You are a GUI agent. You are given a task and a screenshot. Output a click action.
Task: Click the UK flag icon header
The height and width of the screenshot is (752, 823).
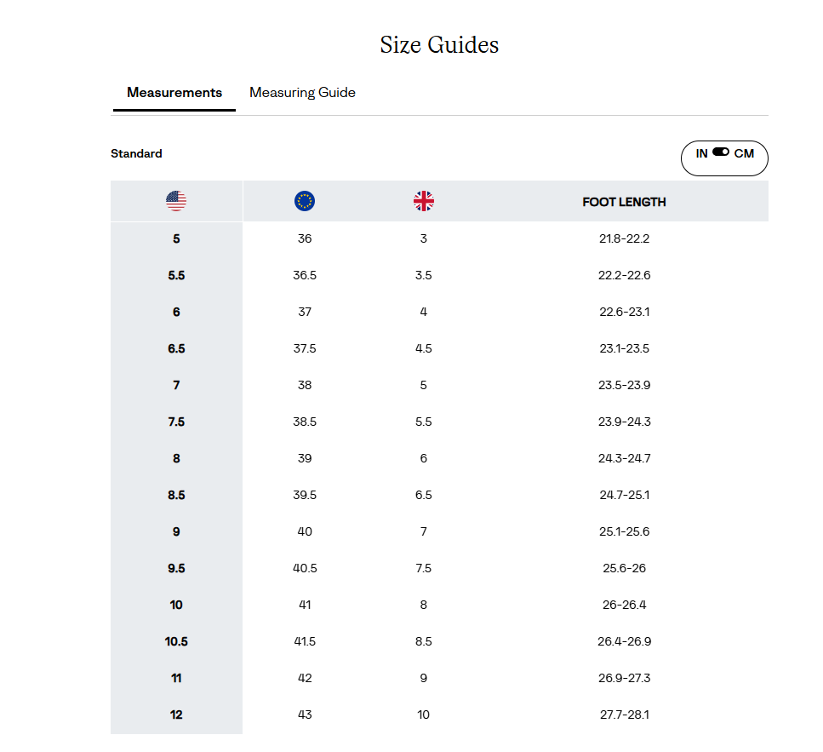tap(424, 201)
